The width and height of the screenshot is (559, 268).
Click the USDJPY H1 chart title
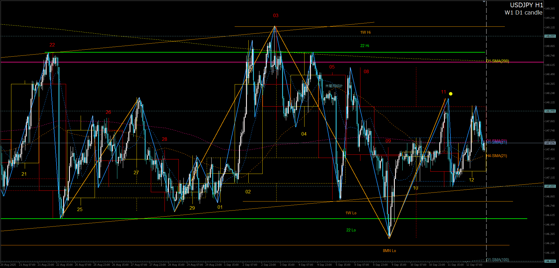point(527,5)
